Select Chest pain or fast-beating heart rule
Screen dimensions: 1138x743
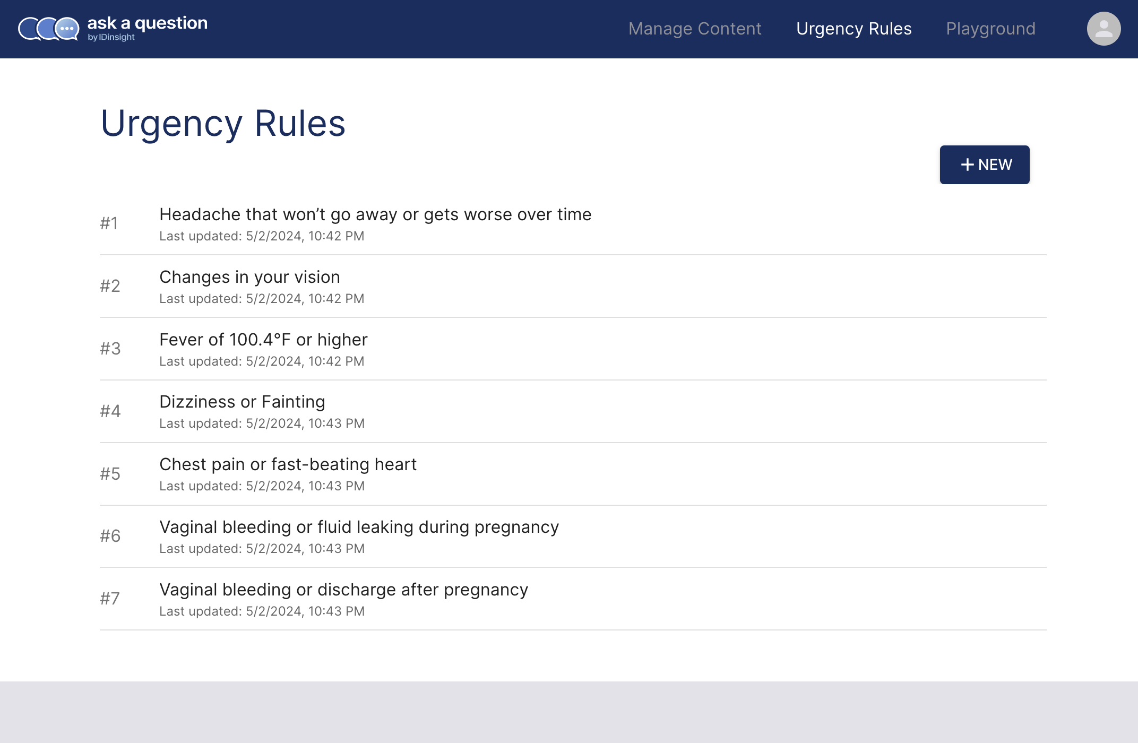288,464
